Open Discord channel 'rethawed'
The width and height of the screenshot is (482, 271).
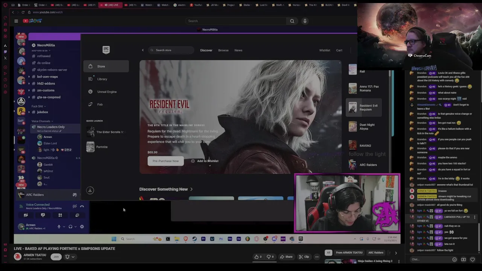(44, 56)
